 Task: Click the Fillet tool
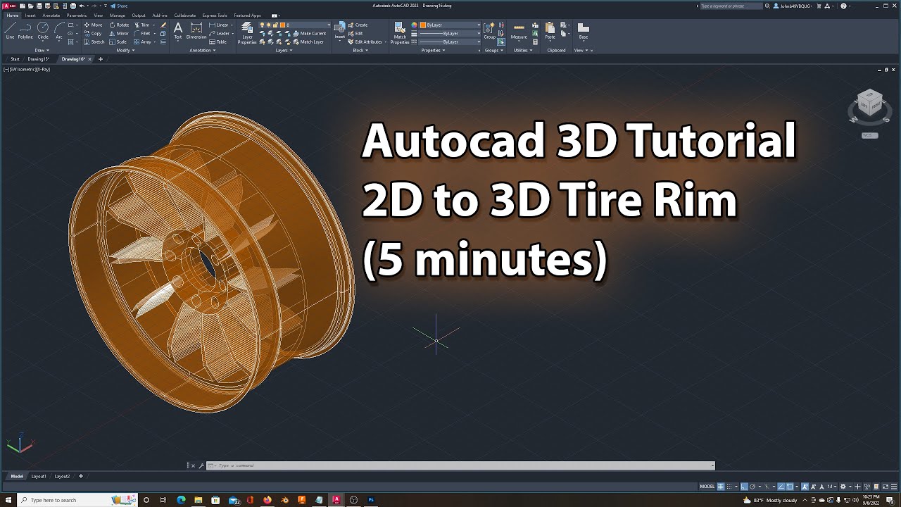(143, 33)
